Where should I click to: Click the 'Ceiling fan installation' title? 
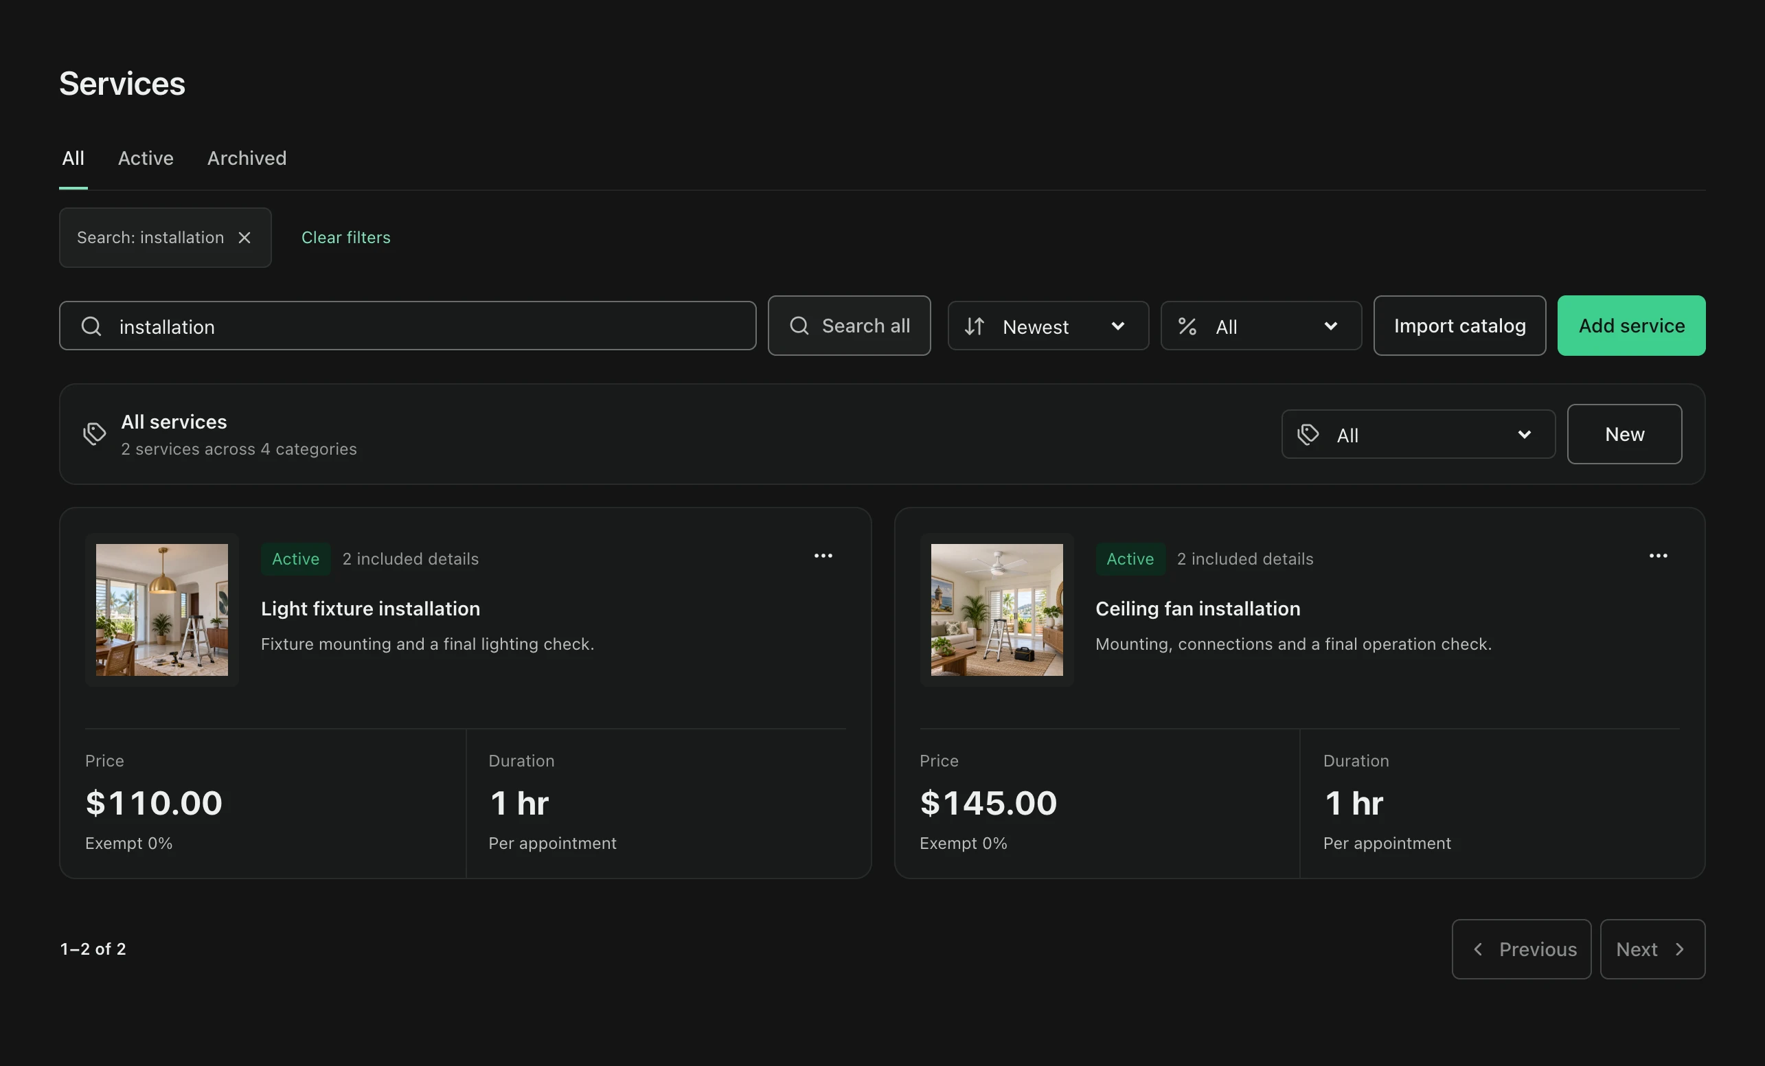point(1198,609)
